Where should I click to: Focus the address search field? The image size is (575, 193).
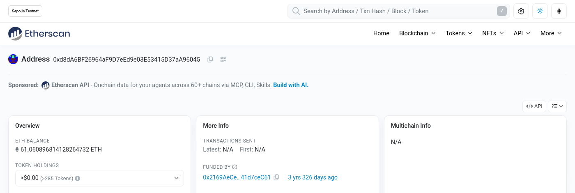coord(398,11)
